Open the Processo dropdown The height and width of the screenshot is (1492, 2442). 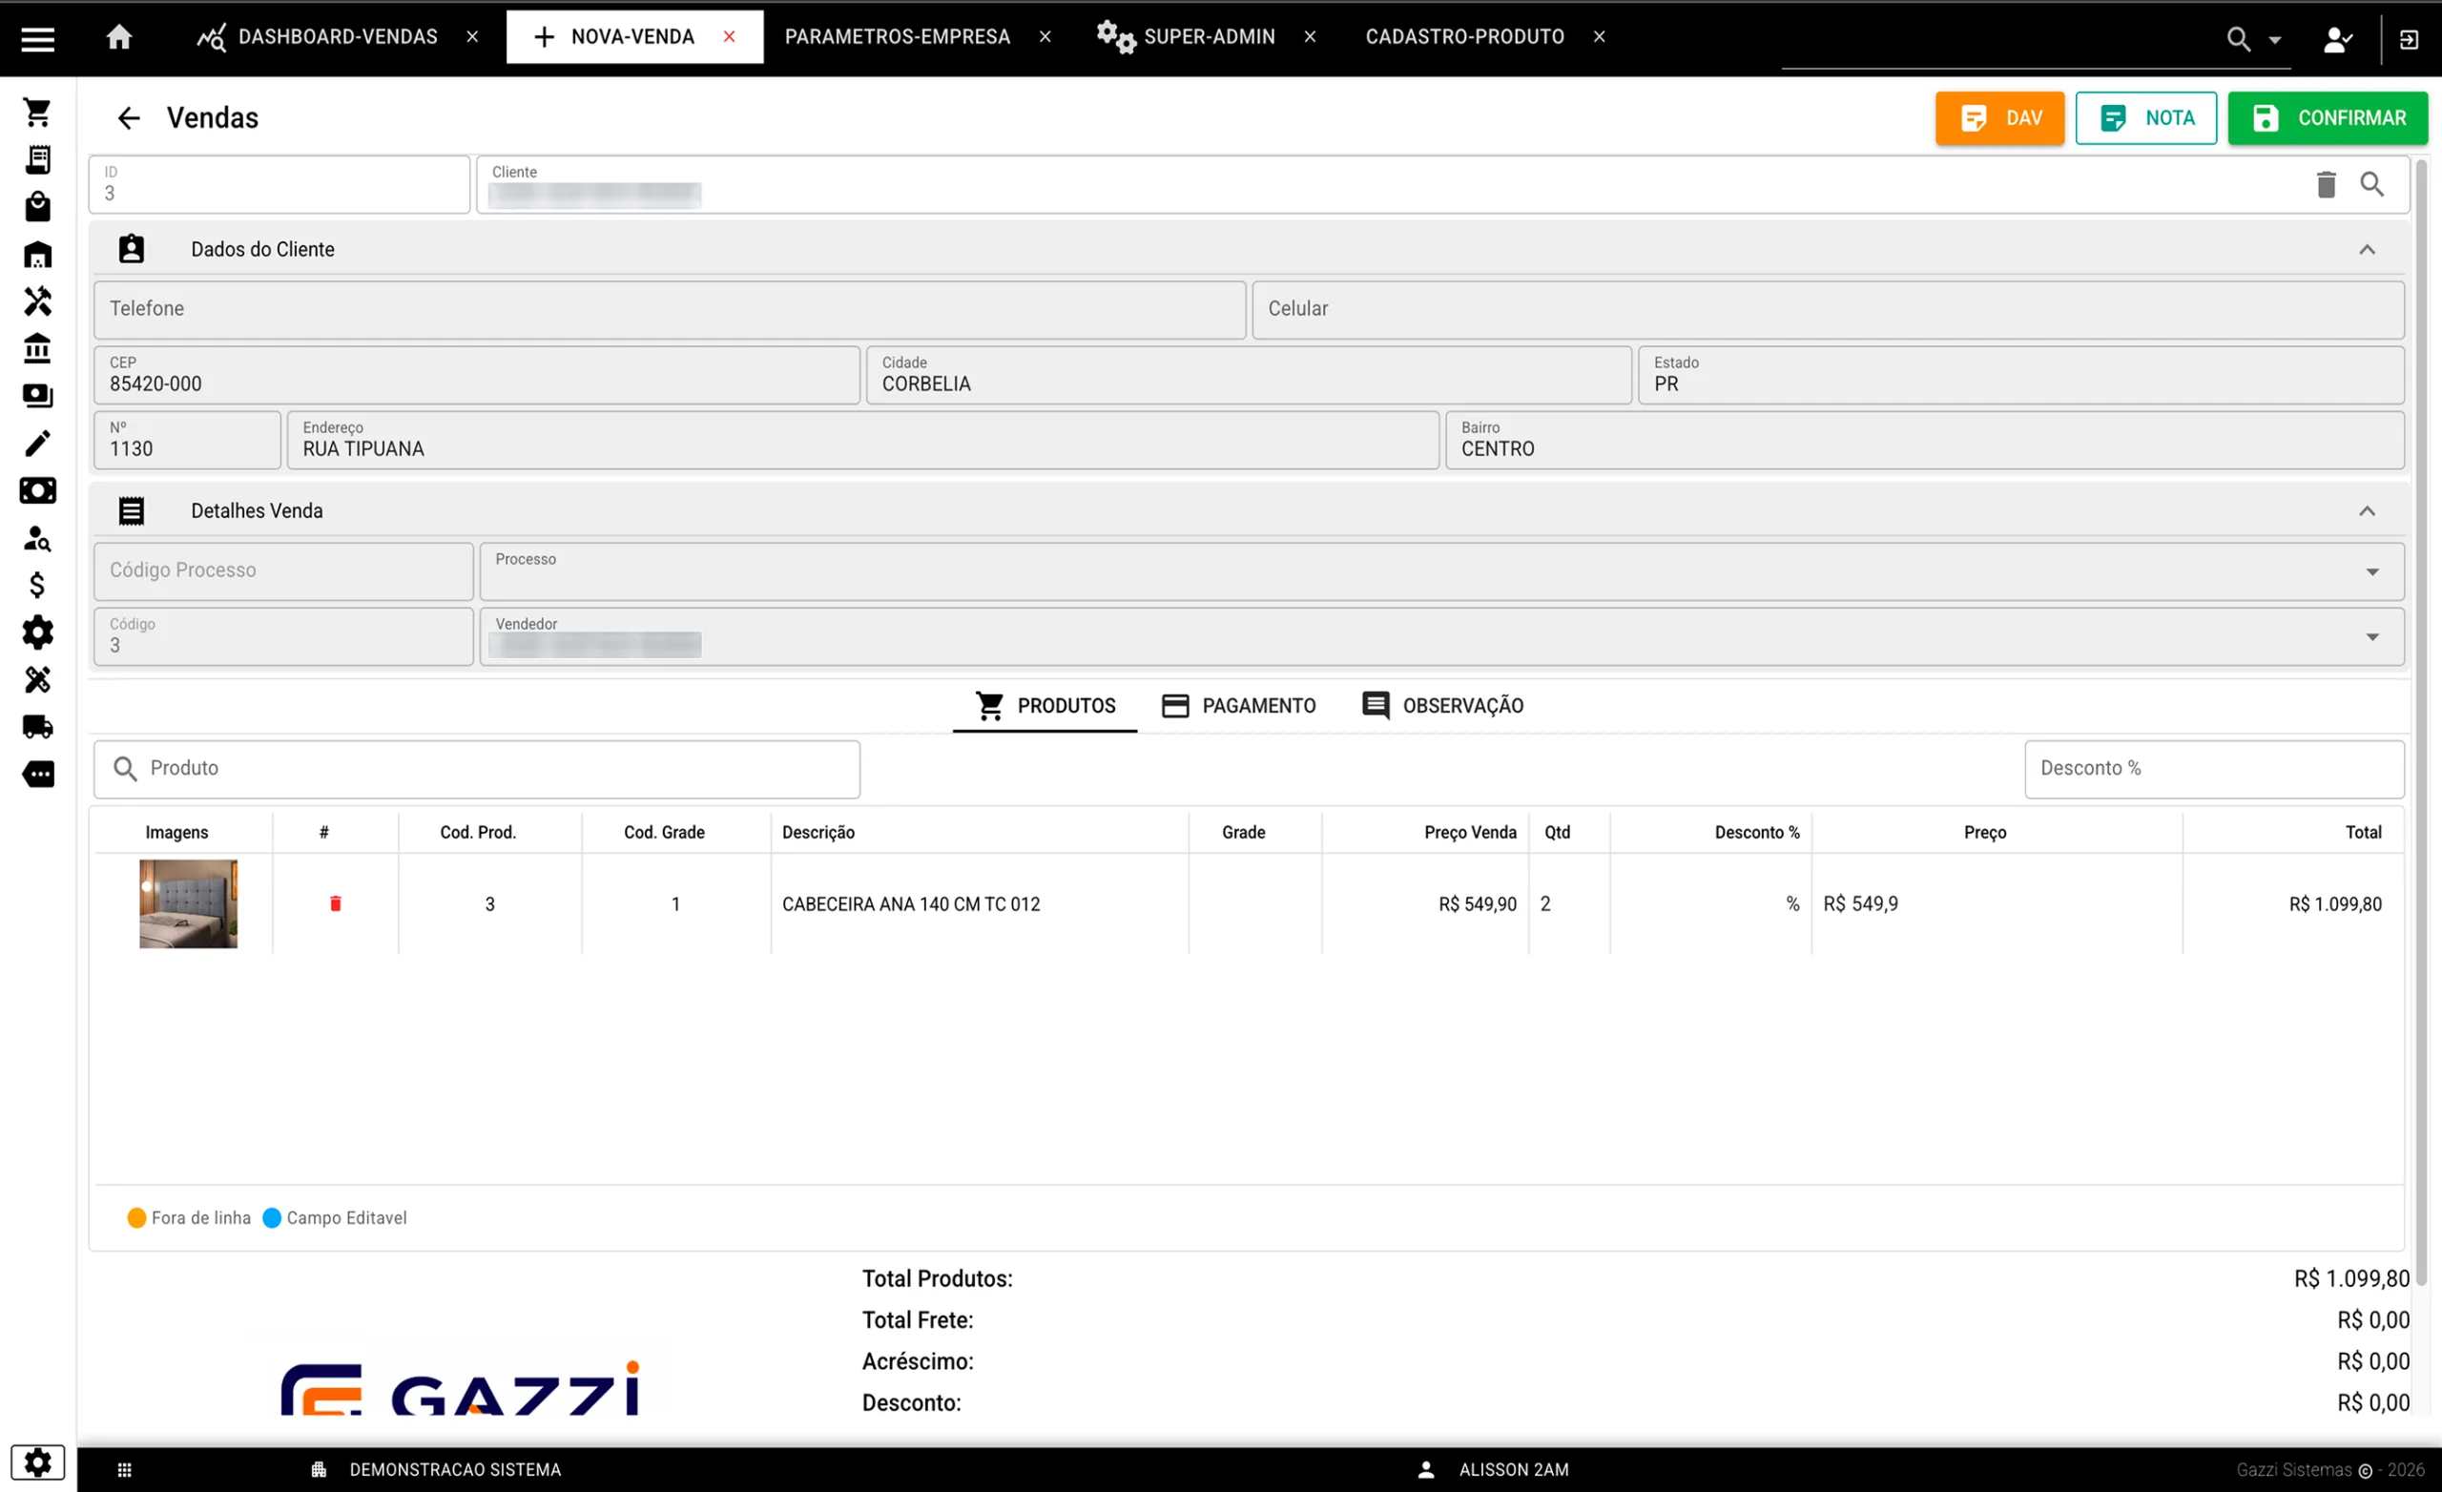pos(2370,572)
